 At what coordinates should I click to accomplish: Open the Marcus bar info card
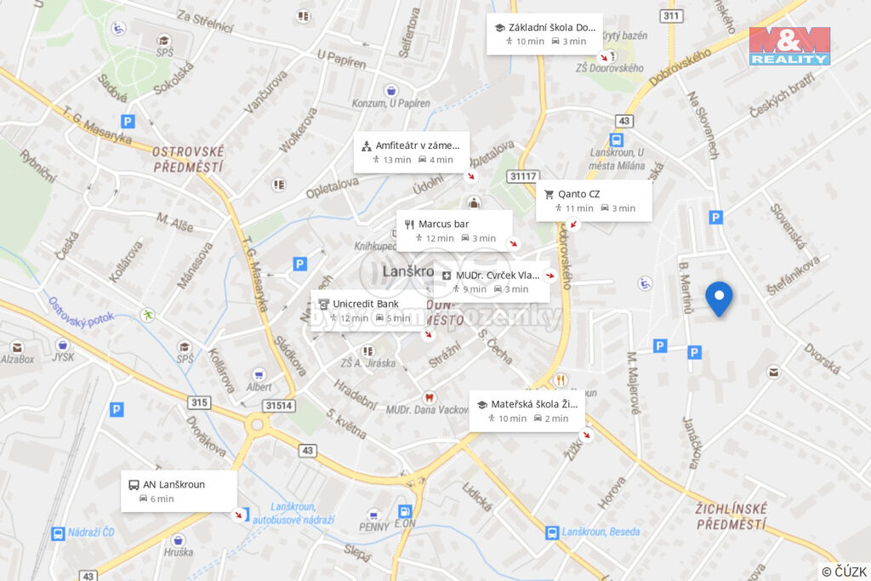454,231
